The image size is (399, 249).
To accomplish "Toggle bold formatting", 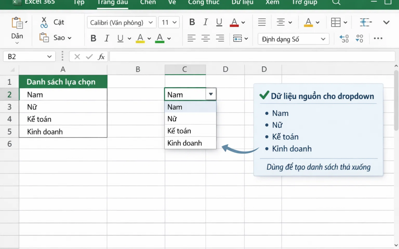I will pos(192,22).
